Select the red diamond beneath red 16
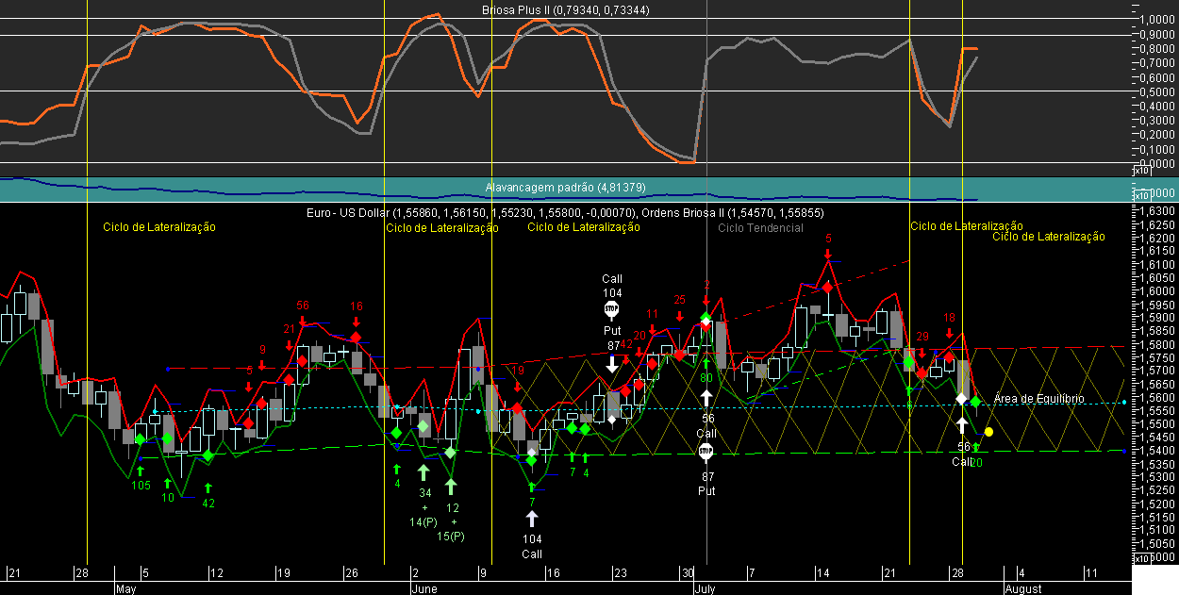Viewport: 1179px width, 595px height. click(x=357, y=337)
